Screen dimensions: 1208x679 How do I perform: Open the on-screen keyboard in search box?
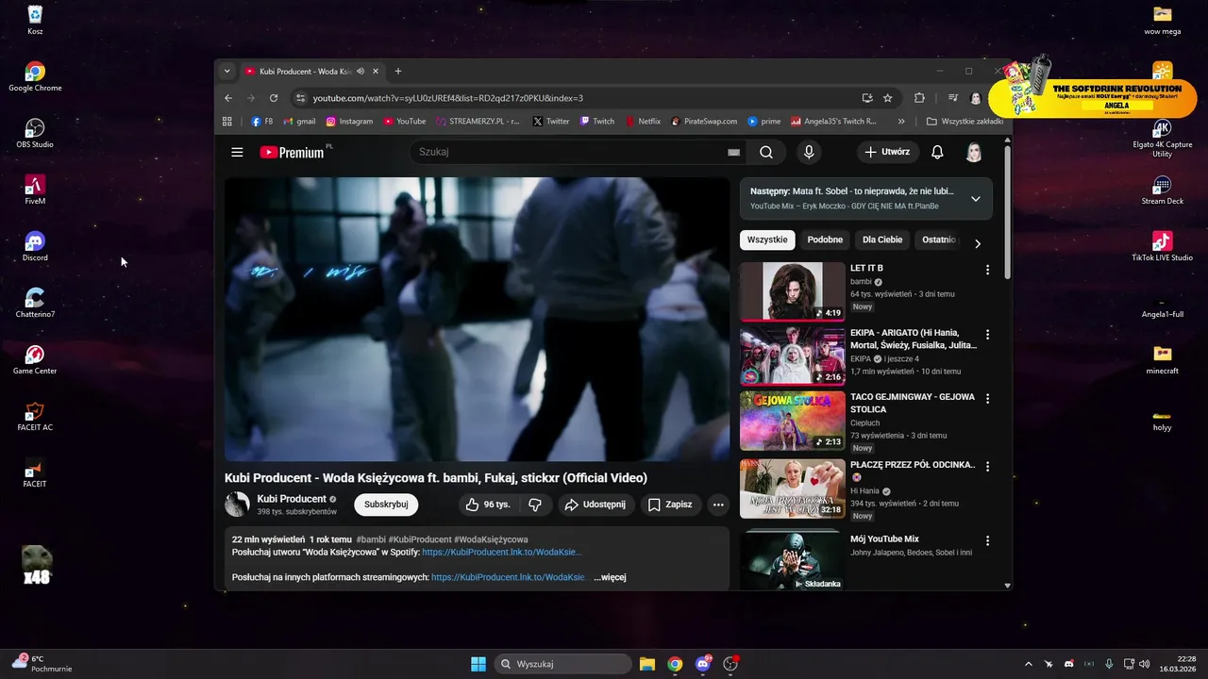733,152
